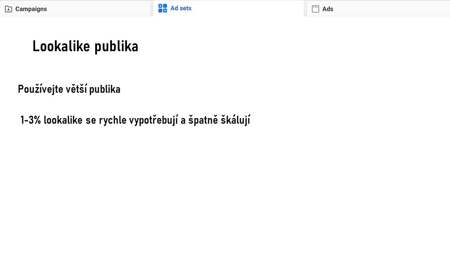Viewport: 450px width, 253px height.
Task: Click the Ads window icon
Action: pyautogui.click(x=315, y=9)
